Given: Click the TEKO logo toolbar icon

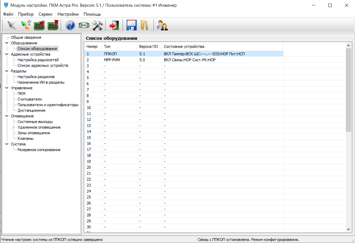Looking at the screenshot, I should [x=84, y=26].
